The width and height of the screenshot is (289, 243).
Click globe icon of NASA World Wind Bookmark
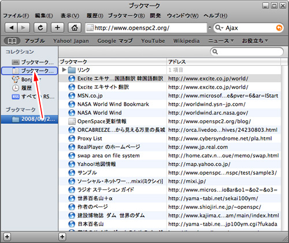(x=72, y=104)
